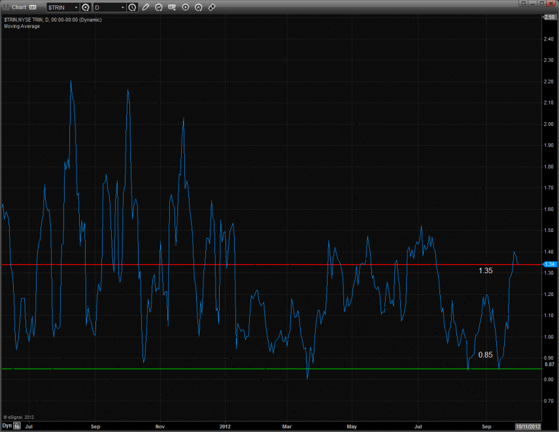Click the Chart window title
Screen dimensions: 559x432
(x=18, y=7)
